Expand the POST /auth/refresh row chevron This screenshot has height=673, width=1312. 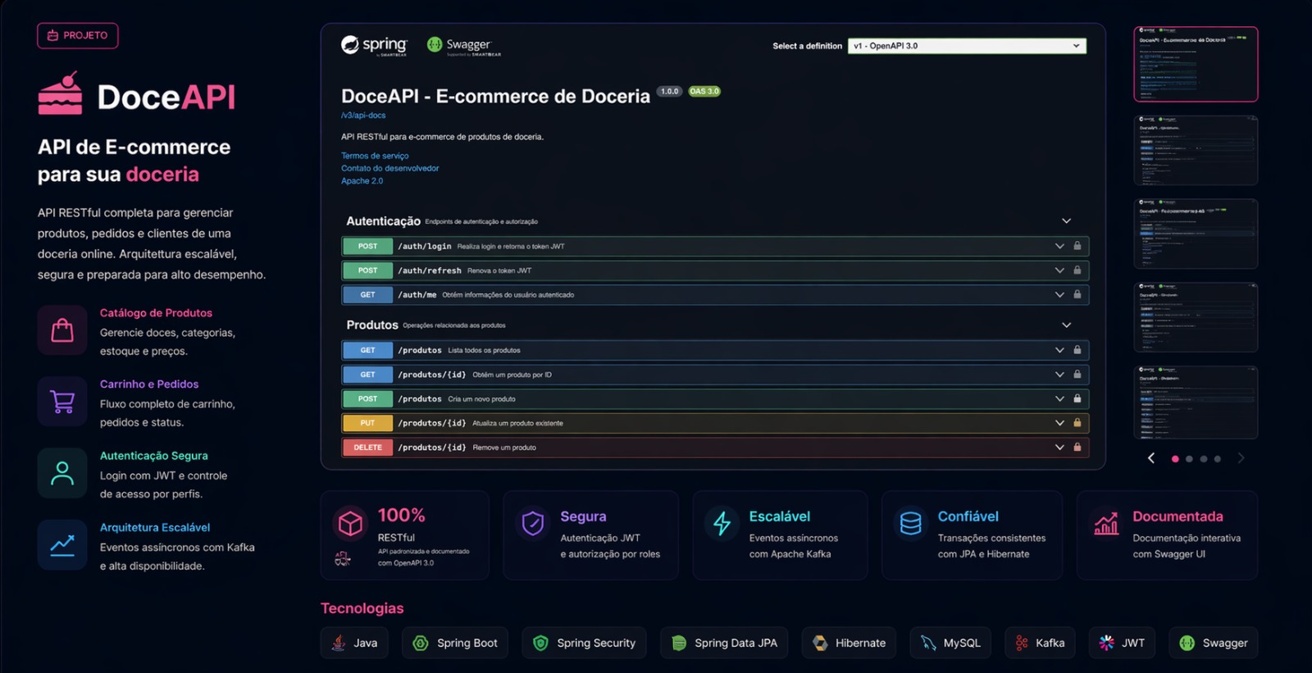pos(1059,271)
